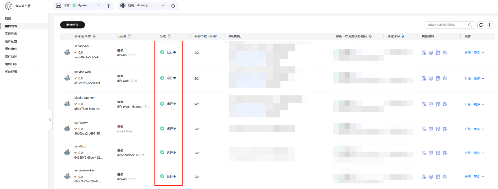Open clipboard-edit shortcut icon for ssrf-proxy
The height and width of the screenshot is (189, 498).
point(445,129)
